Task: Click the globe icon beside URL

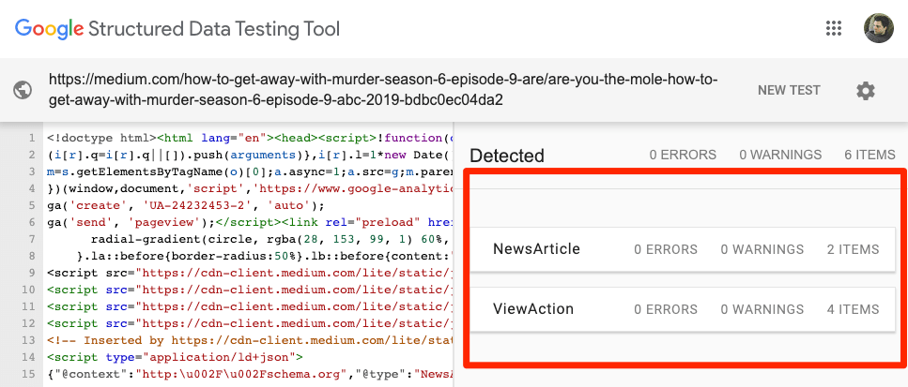Action: click(x=23, y=90)
